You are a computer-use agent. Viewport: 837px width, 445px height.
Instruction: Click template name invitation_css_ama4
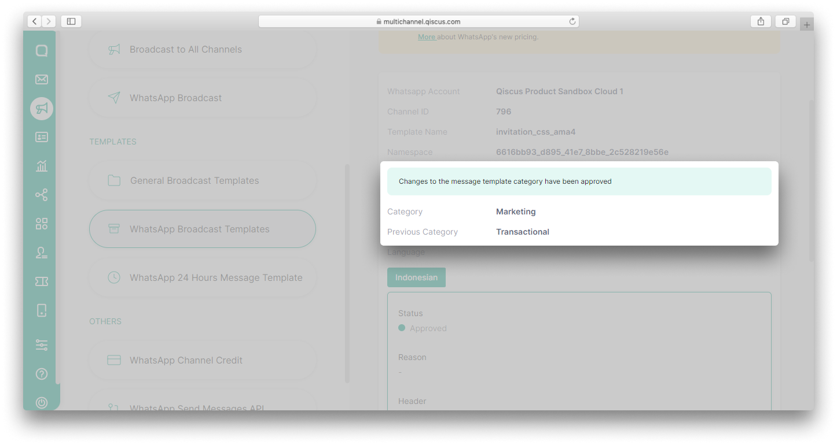click(536, 132)
